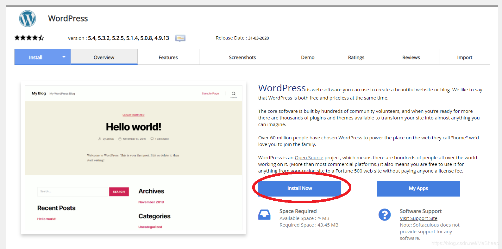This screenshot has height=249, width=502.
Task: View the Ratings tab
Action: click(356, 57)
